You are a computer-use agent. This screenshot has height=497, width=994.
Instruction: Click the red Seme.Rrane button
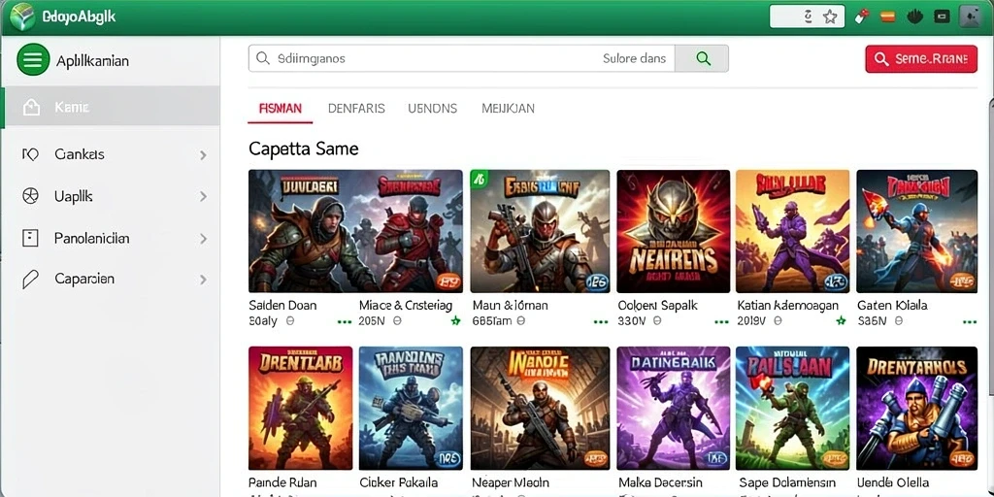pos(921,59)
